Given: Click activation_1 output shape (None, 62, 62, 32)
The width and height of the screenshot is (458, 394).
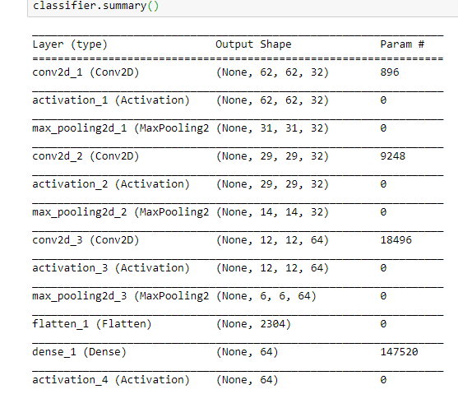Looking at the screenshot, I should coord(272,100).
